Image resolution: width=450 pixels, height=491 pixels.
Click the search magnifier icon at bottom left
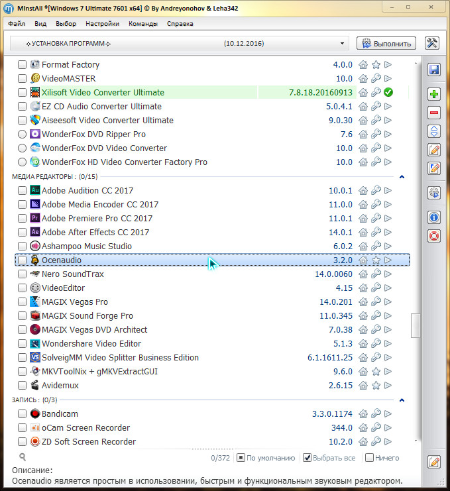(23, 457)
